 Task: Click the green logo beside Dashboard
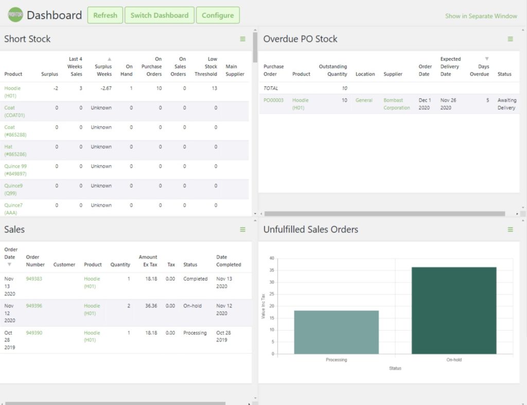pyautogui.click(x=15, y=15)
